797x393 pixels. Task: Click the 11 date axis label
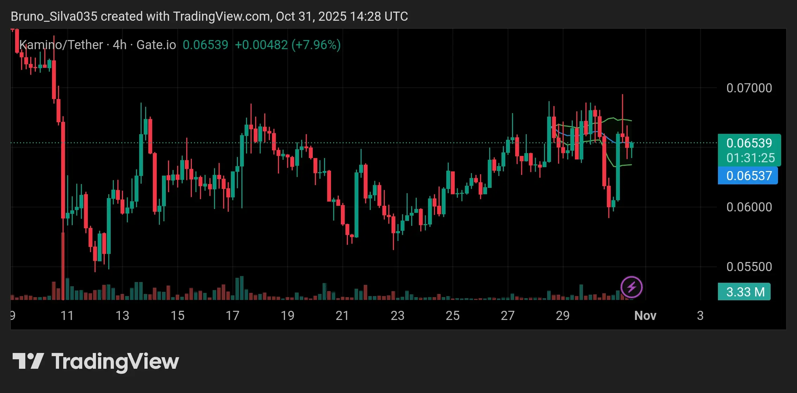tap(67, 315)
